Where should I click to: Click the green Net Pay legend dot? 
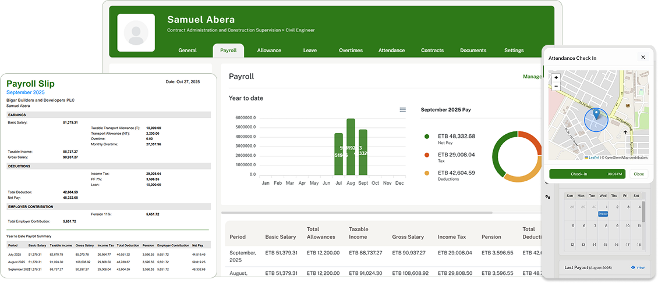point(427,137)
